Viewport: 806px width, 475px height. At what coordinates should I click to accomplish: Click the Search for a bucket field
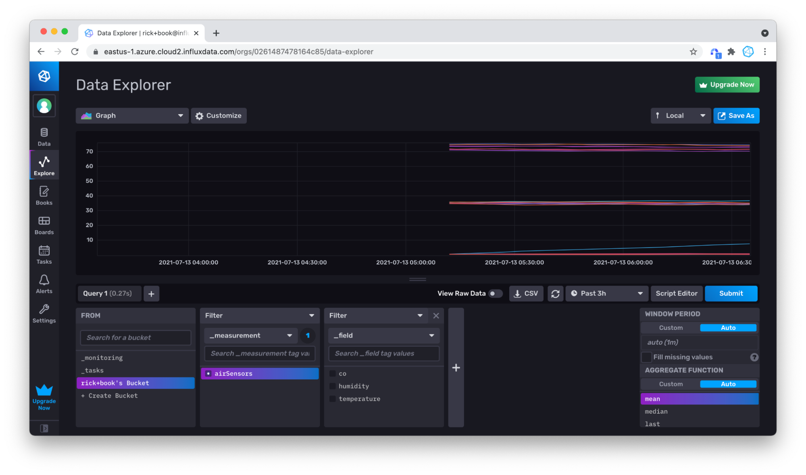[135, 337]
